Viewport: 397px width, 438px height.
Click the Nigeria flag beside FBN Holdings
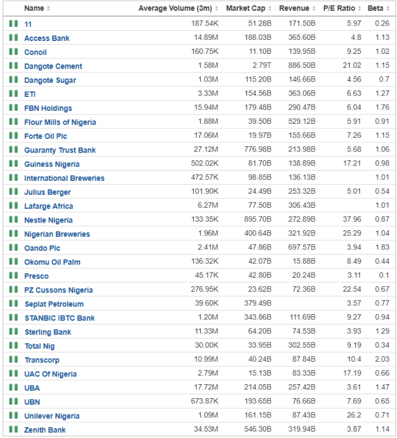click(x=13, y=107)
